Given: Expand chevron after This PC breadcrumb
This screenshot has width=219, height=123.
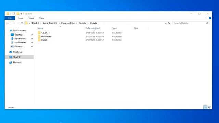Looking at the screenshot, I should coord(41,23).
